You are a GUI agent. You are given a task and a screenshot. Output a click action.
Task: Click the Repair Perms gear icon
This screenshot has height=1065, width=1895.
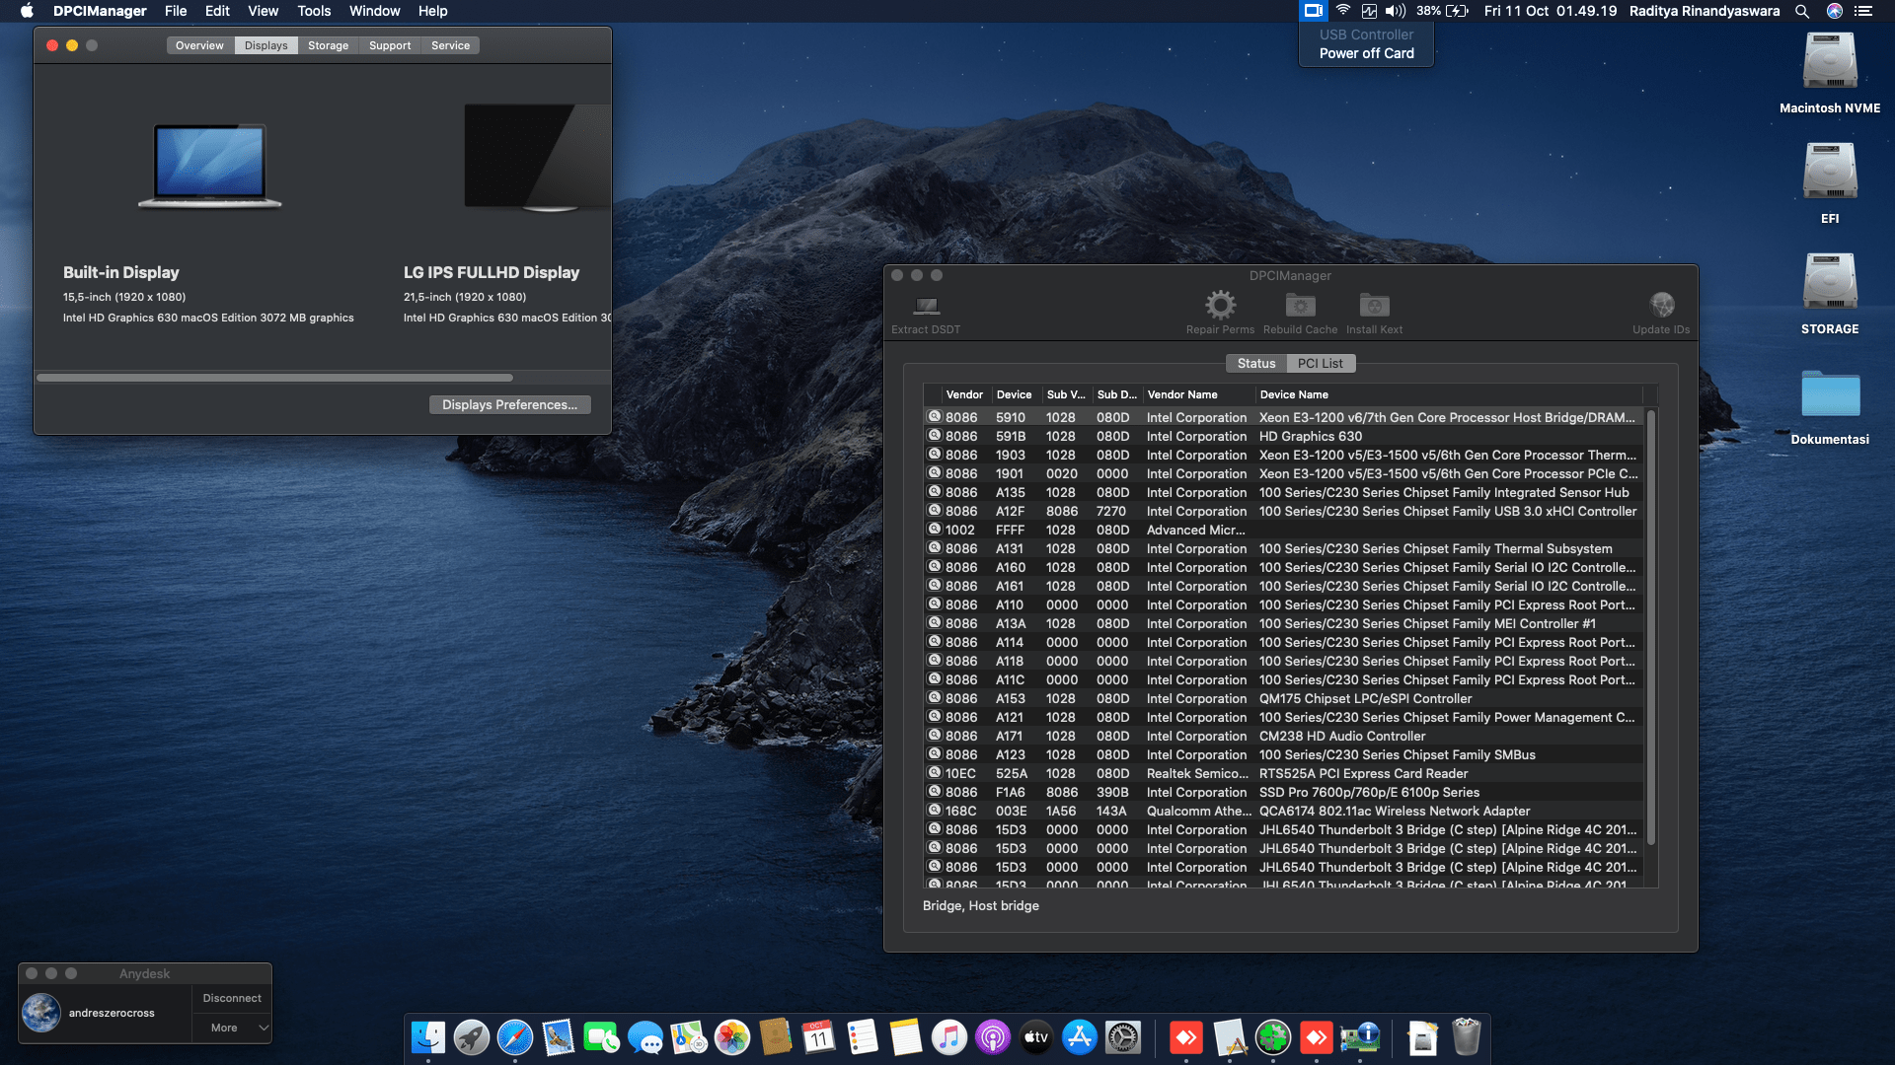(x=1220, y=306)
